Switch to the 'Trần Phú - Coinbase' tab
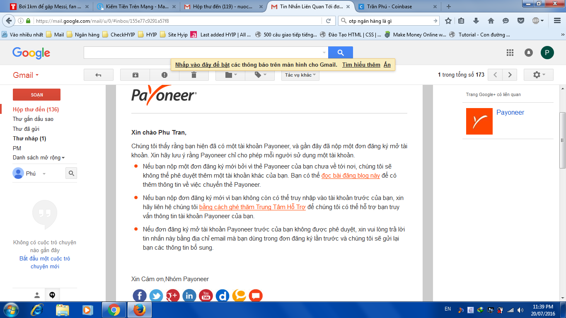This screenshot has height=318, width=566. point(397,6)
